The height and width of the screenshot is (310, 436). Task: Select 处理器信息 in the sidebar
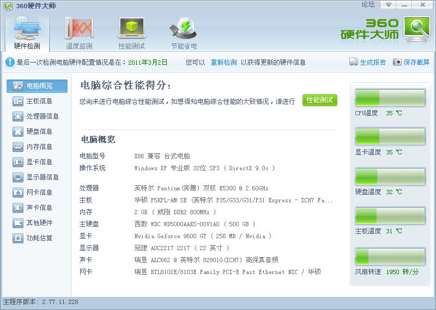[x=37, y=116]
